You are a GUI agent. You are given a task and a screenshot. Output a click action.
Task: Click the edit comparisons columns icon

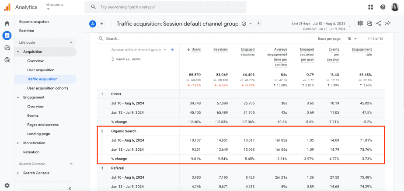[360, 23]
